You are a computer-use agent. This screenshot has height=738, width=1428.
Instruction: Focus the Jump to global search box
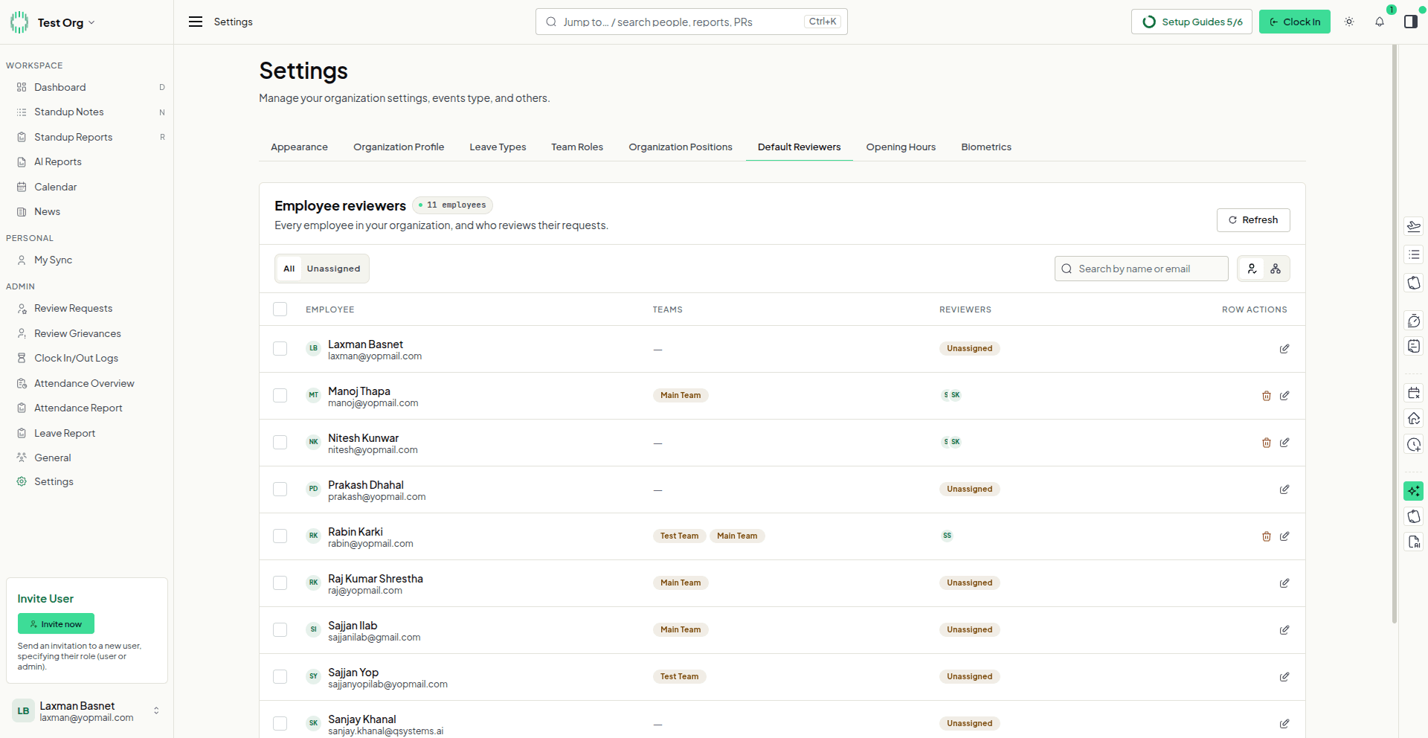[691, 22]
